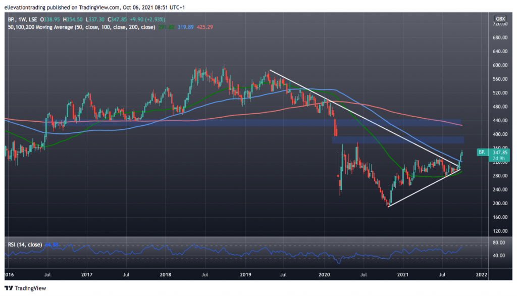The image size is (517, 296).
Task: Click the red 200 MA value 425.29
Action: point(205,27)
